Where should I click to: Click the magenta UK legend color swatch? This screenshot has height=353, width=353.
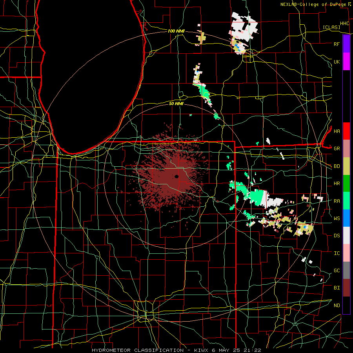346,62
